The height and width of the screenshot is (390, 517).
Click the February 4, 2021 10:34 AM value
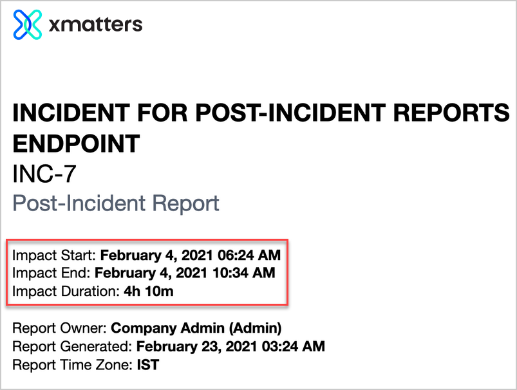185,273
